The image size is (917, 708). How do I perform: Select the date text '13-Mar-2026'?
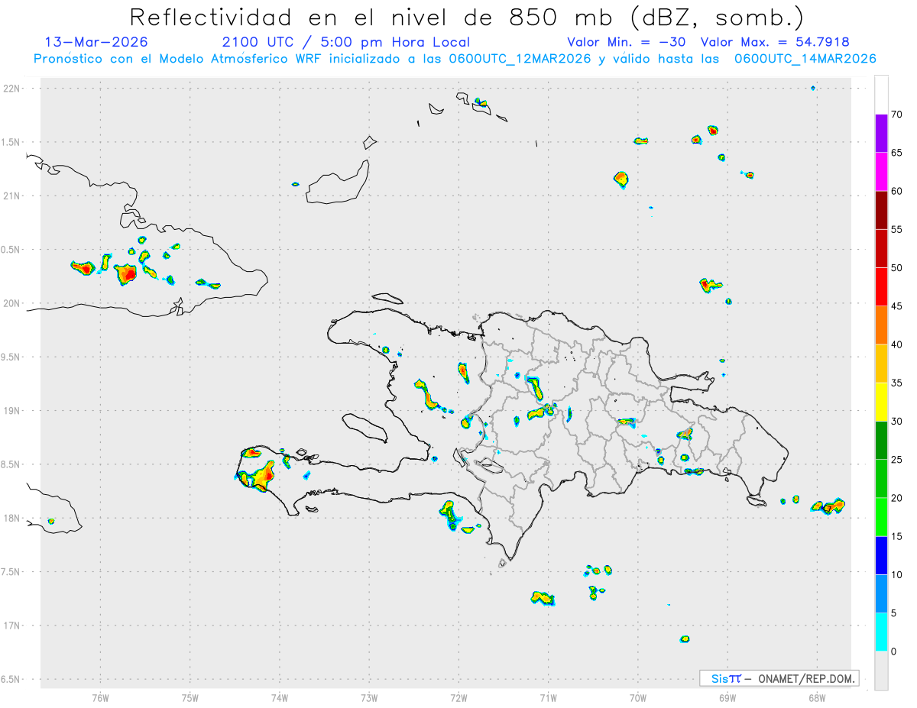96,42
